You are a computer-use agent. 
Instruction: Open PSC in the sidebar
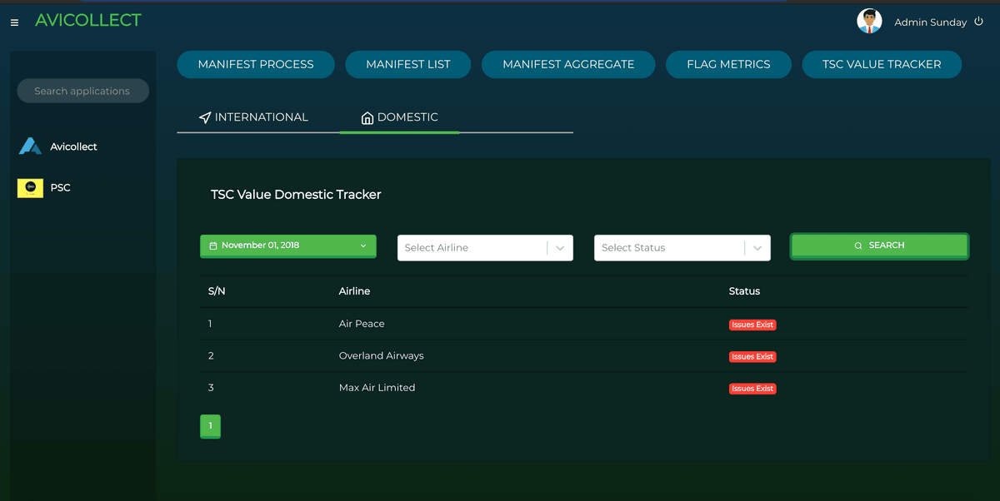(60, 188)
